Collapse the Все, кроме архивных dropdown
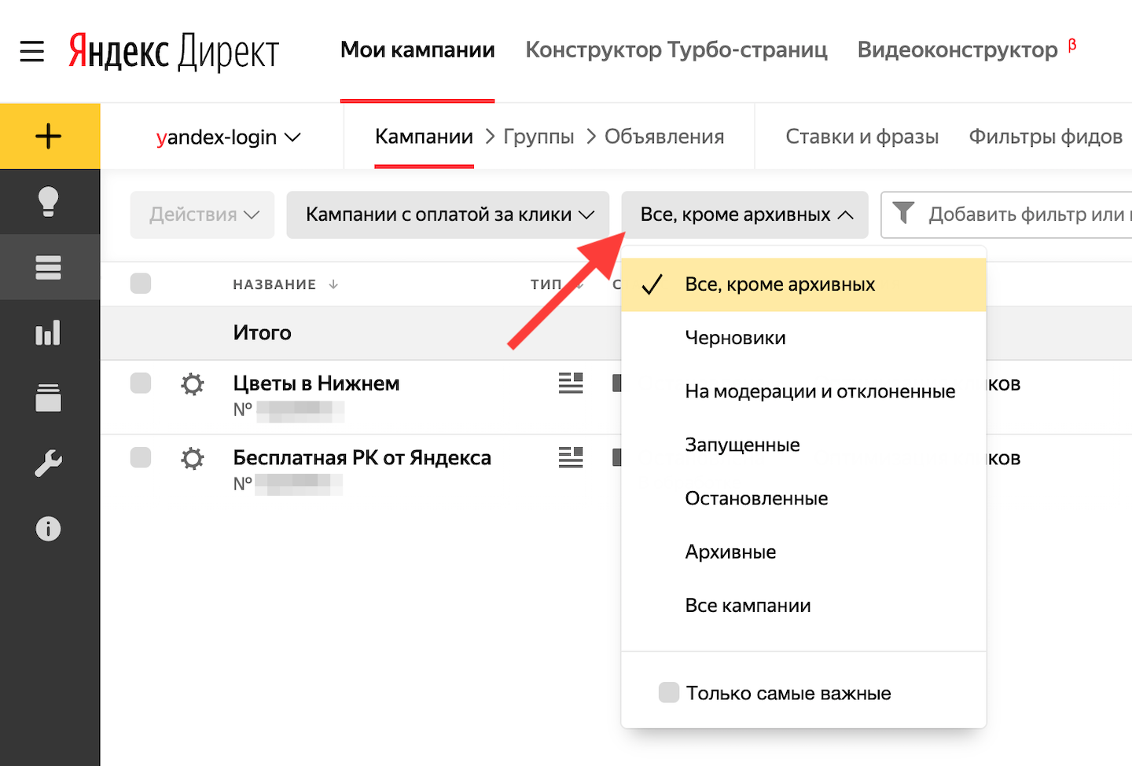 745,214
